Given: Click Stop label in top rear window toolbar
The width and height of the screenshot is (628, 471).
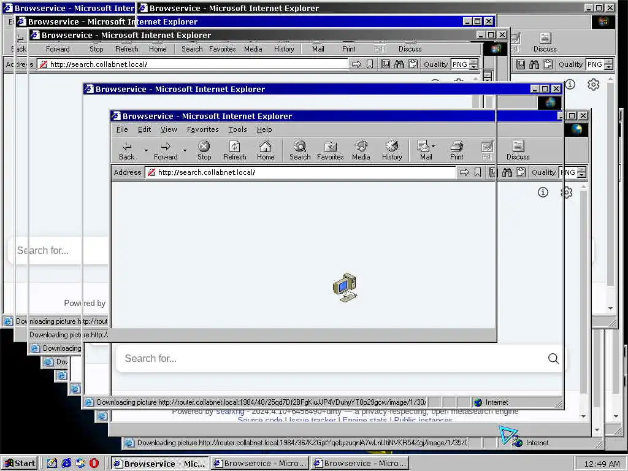Looking at the screenshot, I should coord(96,49).
